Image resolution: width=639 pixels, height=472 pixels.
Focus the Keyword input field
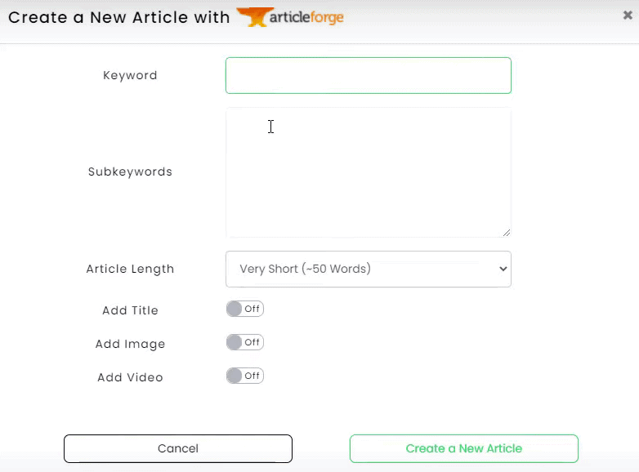click(369, 75)
